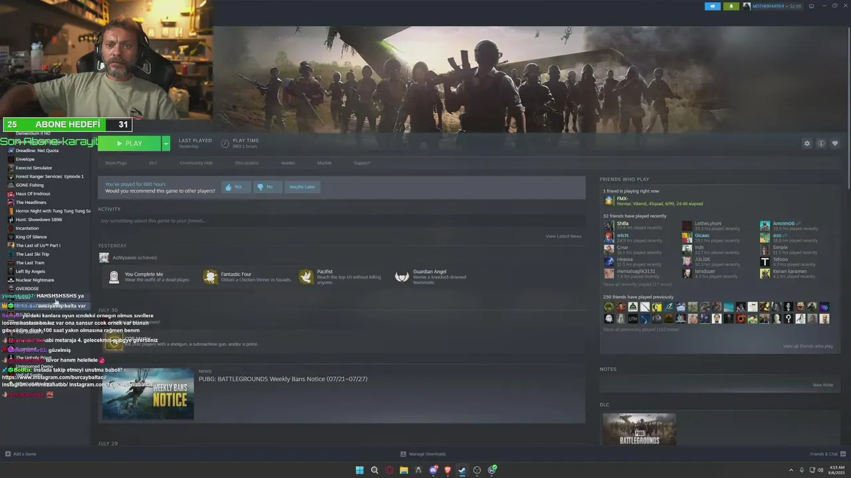Image resolution: width=851 pixels, height=478 pixels.
Task: Create a New Note in Notes section
Action: pos(822,385)
